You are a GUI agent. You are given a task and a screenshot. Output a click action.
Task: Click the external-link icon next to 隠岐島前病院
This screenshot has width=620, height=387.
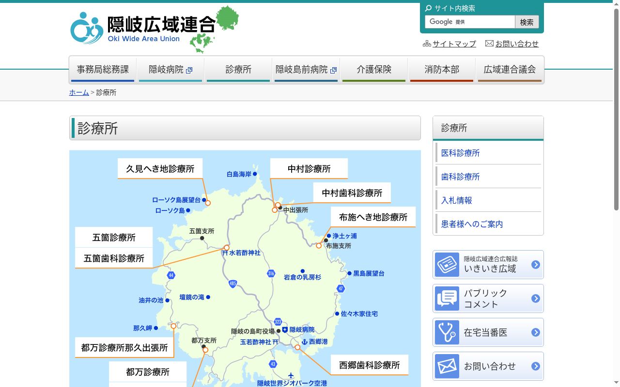(x=334, y=70)
